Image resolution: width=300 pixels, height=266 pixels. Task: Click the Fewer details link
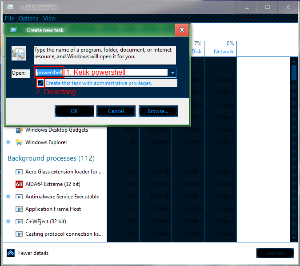pos(33,253)
